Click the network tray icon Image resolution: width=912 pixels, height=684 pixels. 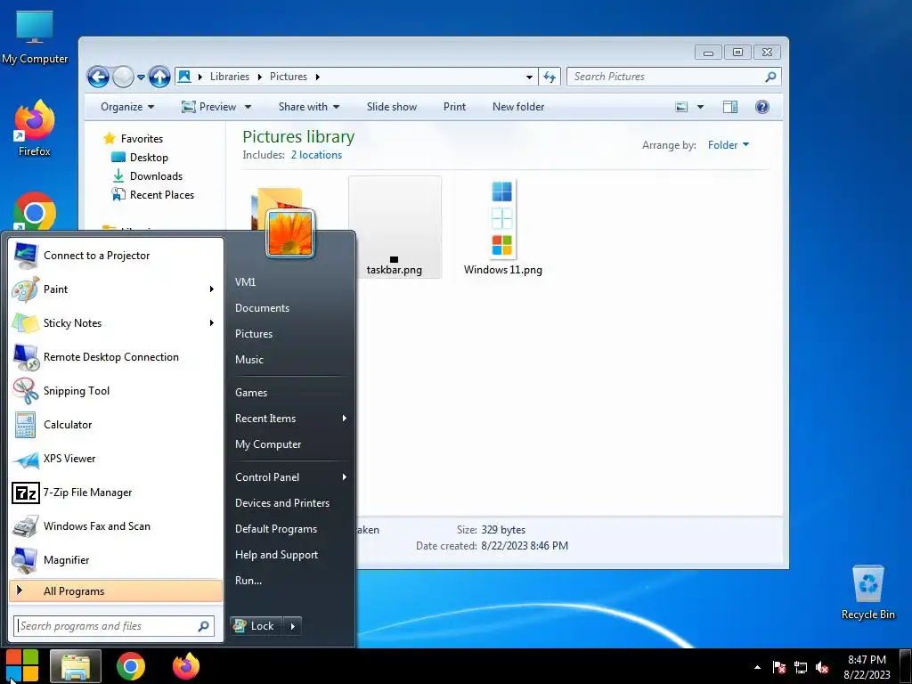tap(801, 668)
